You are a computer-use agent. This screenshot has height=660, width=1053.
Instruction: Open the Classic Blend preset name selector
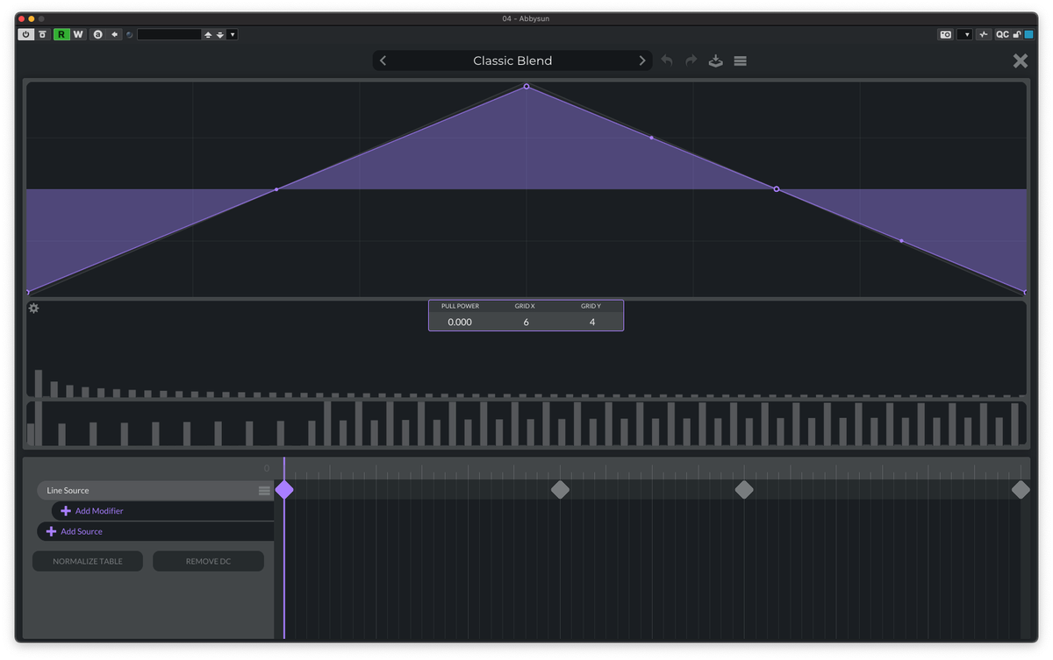point(512,60)
